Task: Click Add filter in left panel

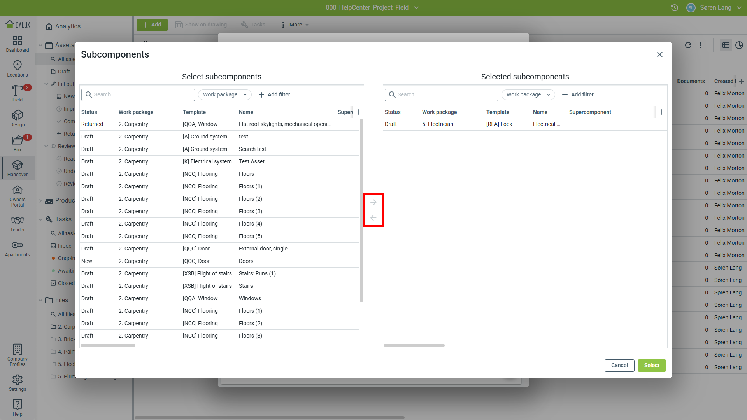Action: coord(274,94)
